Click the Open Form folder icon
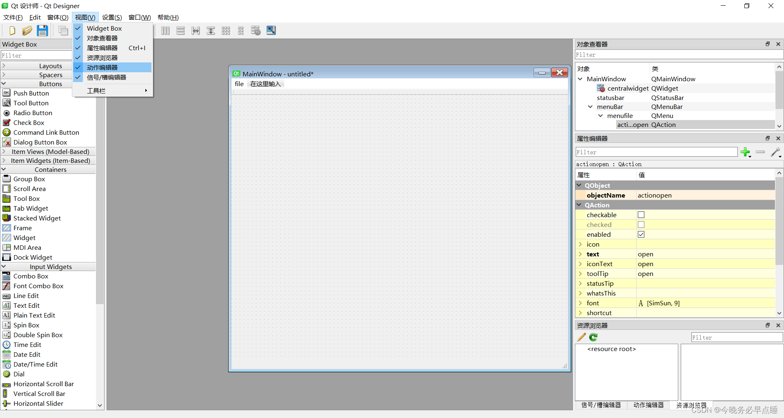 (27, 31)
